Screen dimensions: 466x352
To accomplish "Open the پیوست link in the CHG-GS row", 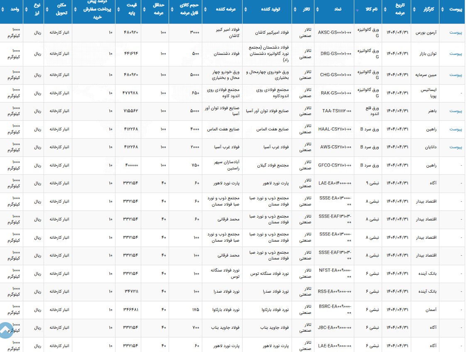I will tap(456, 75).
